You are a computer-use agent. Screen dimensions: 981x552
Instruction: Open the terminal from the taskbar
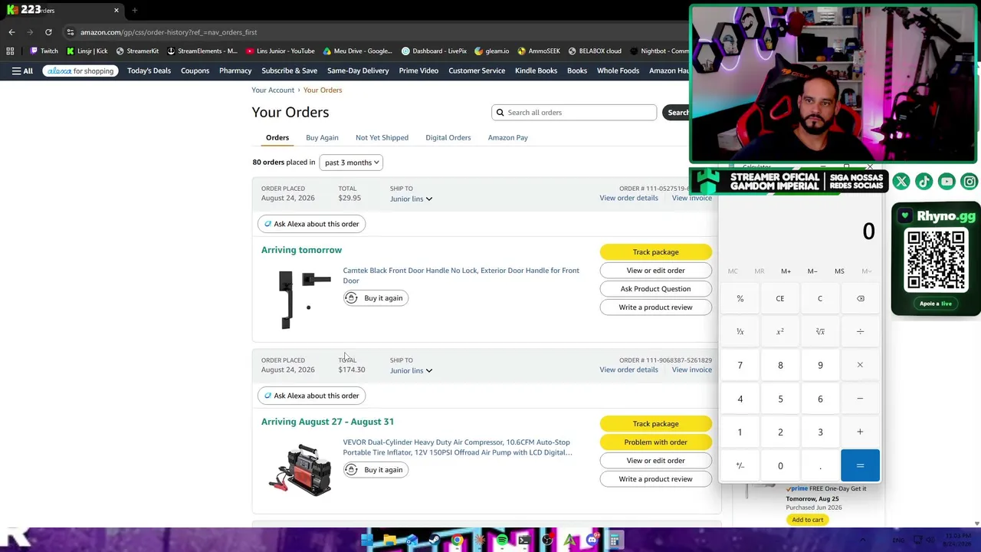524,540
